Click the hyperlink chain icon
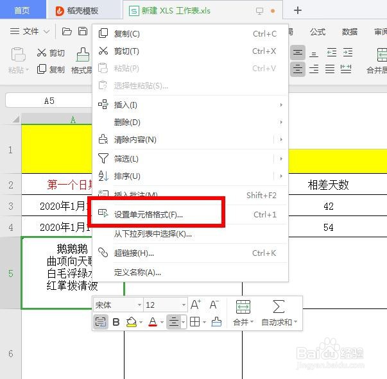The height and width of the screenshot is (379, 387). coord(103,253)
